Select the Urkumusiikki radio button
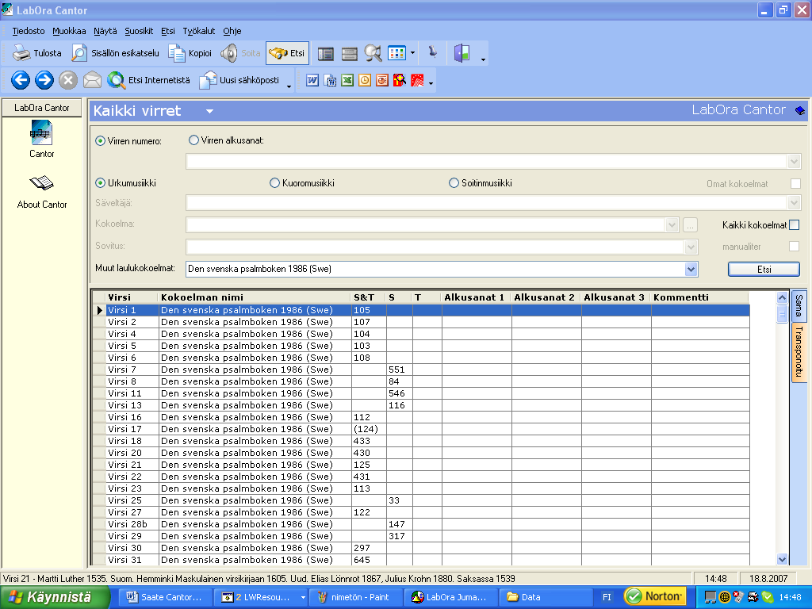 [100, 183]
